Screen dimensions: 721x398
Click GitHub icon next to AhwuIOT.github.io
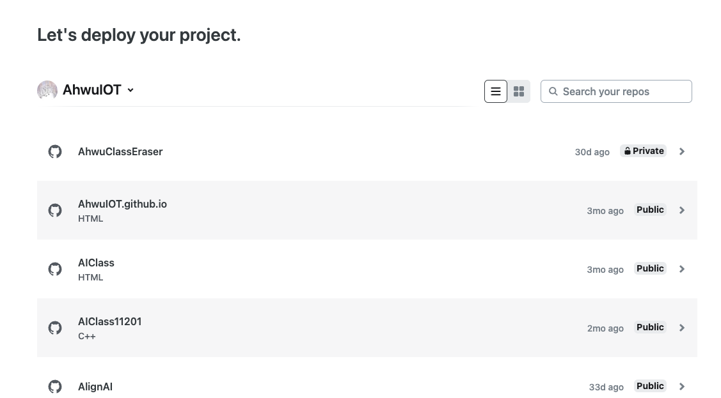[55, 210]
